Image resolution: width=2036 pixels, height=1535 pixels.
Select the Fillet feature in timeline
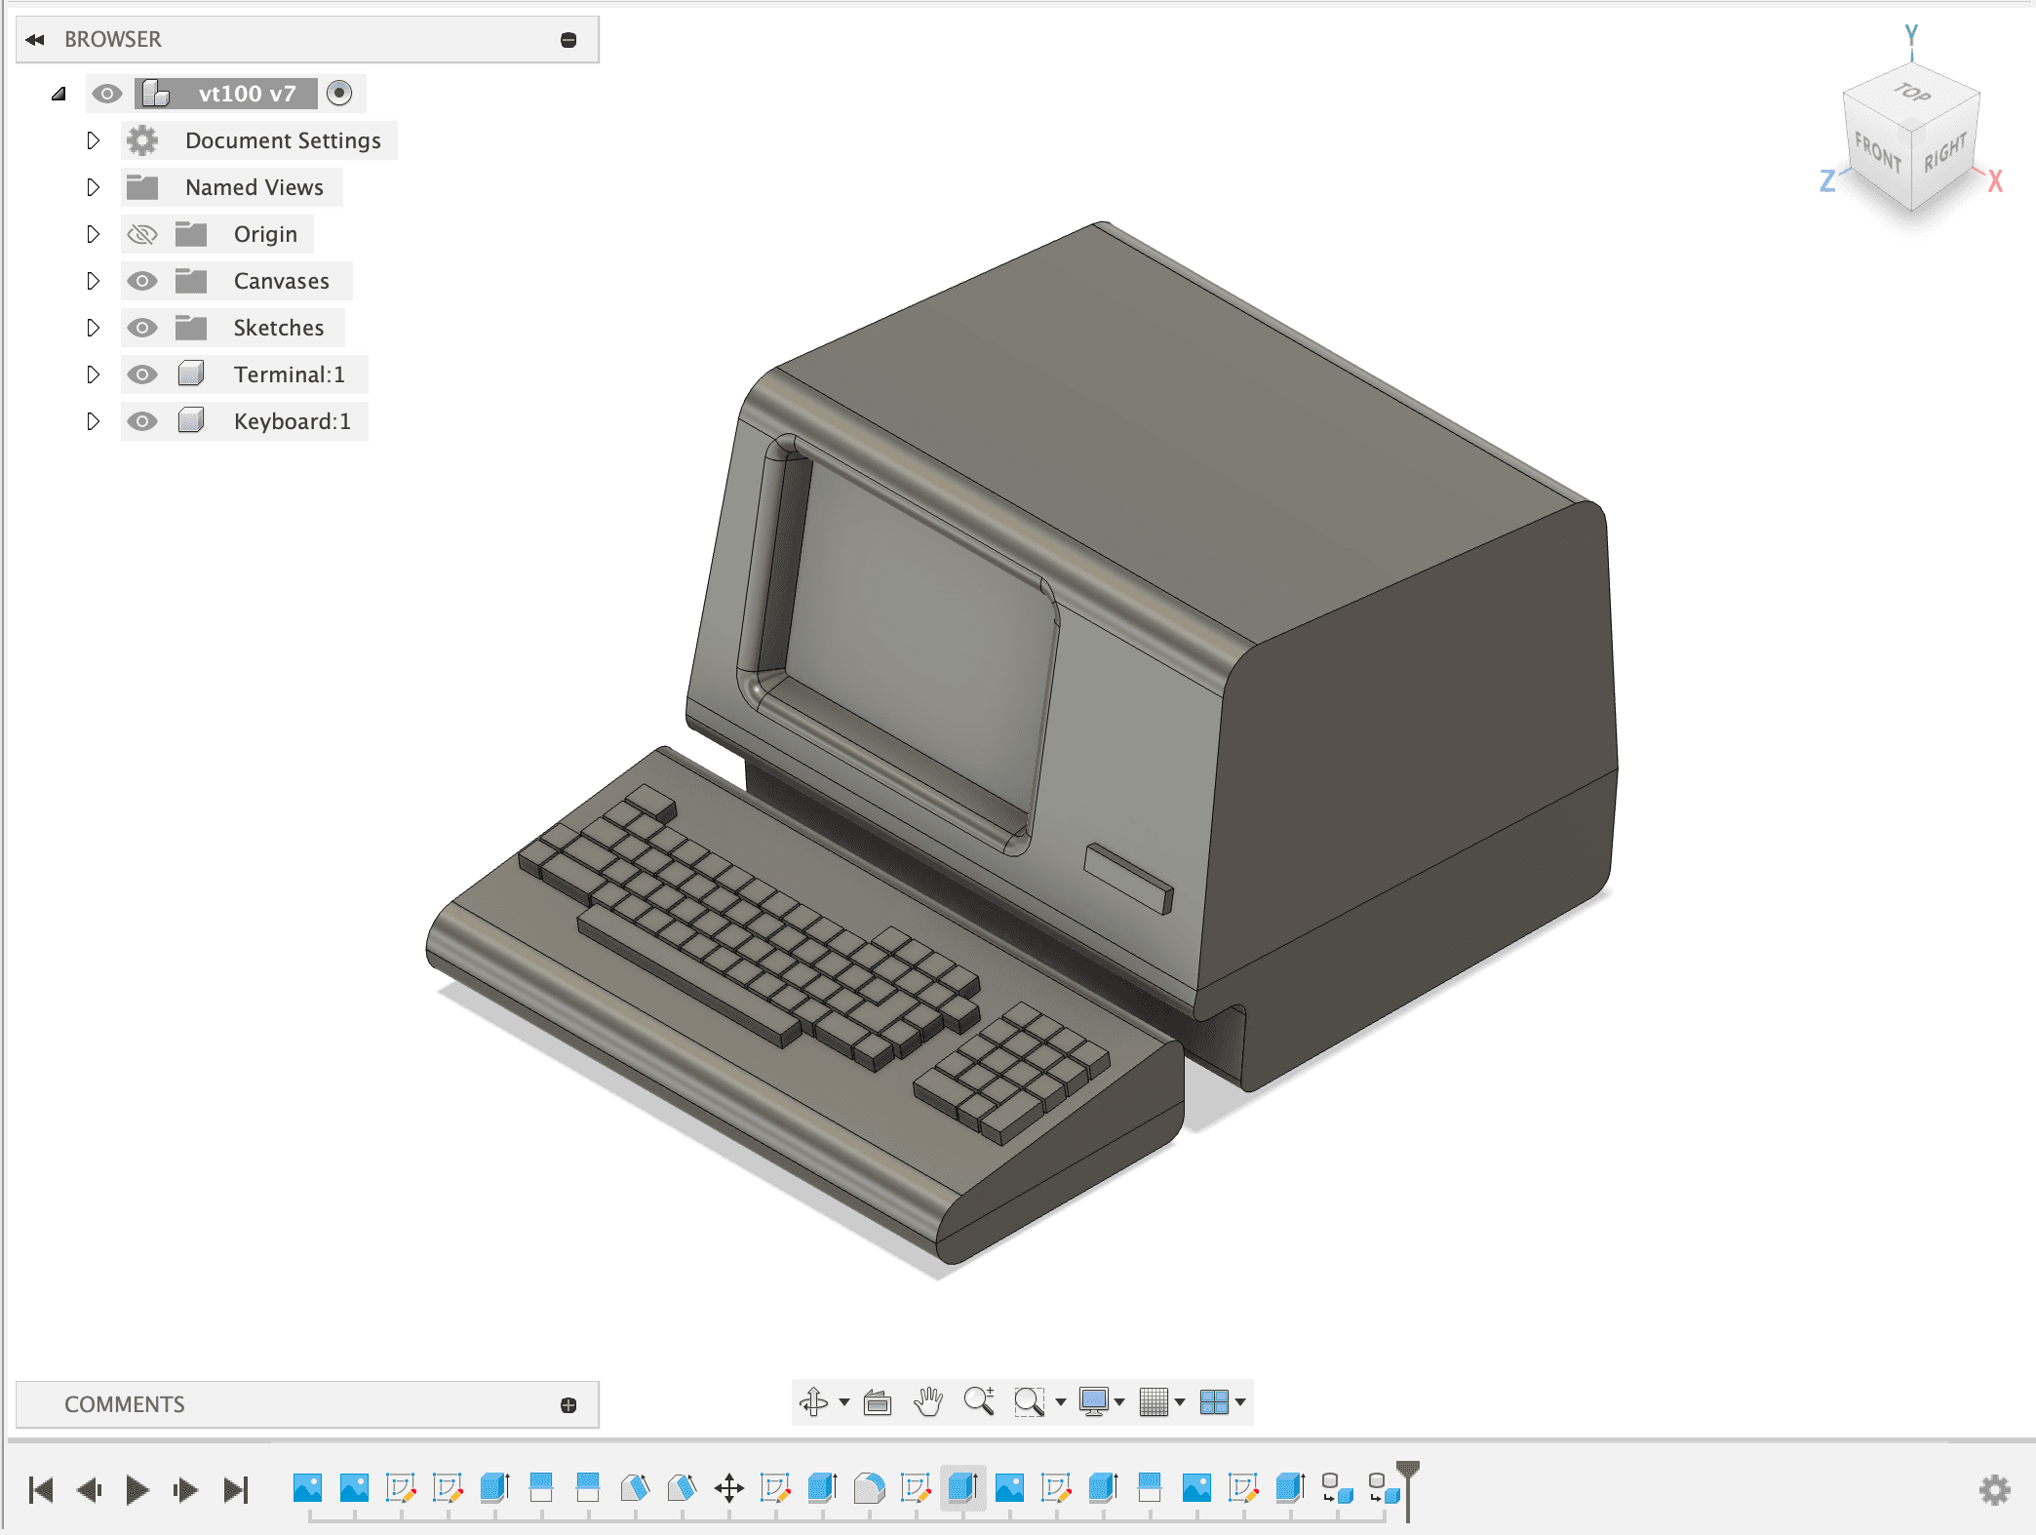click(869, 1488)
